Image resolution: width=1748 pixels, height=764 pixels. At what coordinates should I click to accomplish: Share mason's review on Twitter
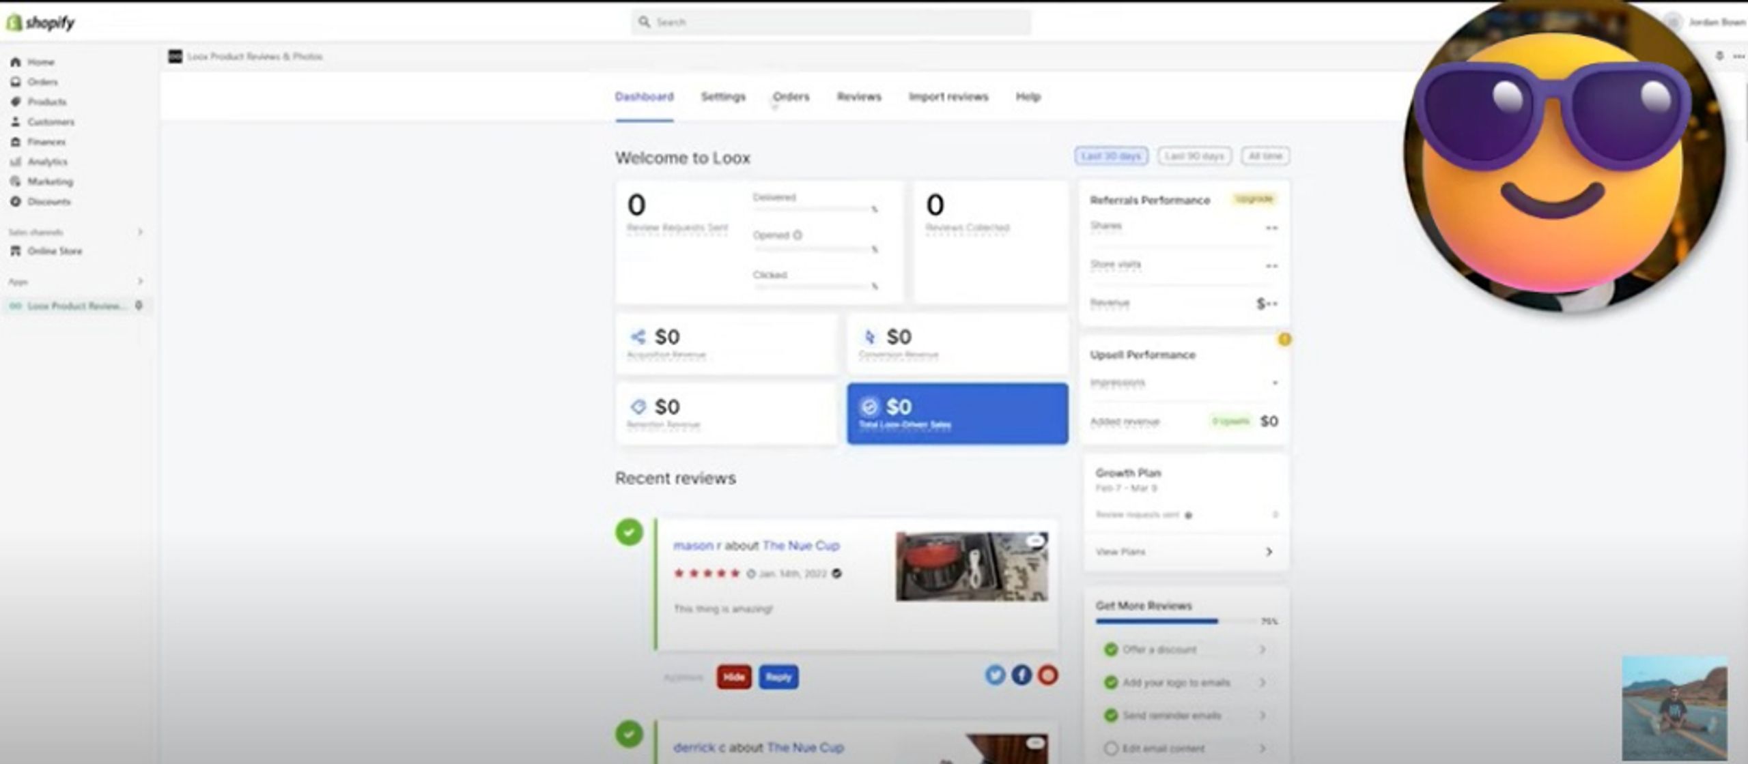pos(995,675)
